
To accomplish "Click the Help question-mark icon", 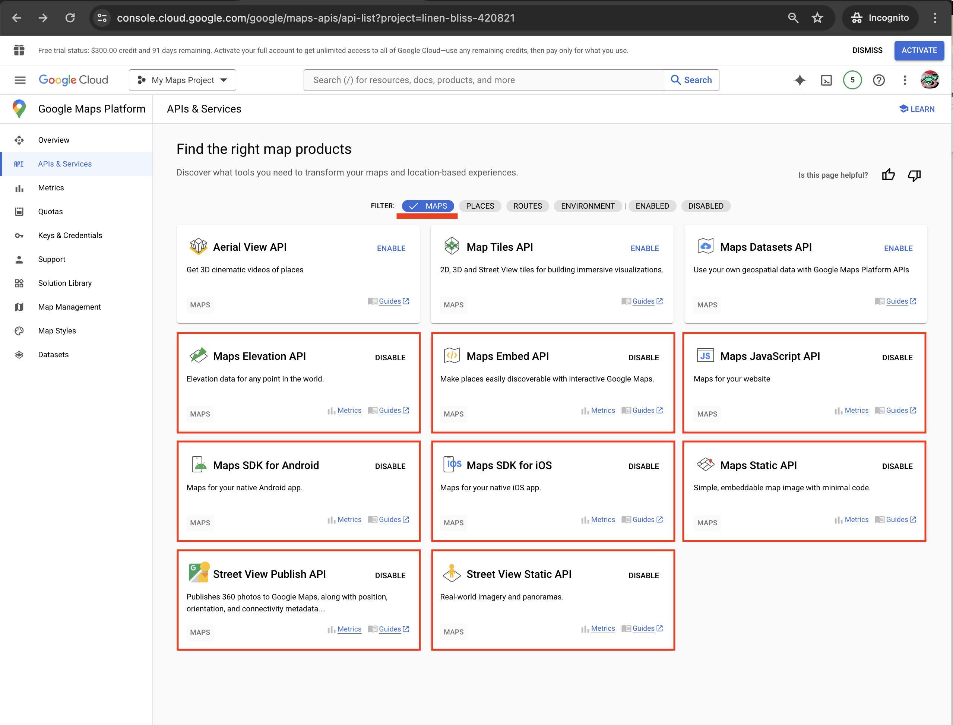I will [x=879, y=80].
